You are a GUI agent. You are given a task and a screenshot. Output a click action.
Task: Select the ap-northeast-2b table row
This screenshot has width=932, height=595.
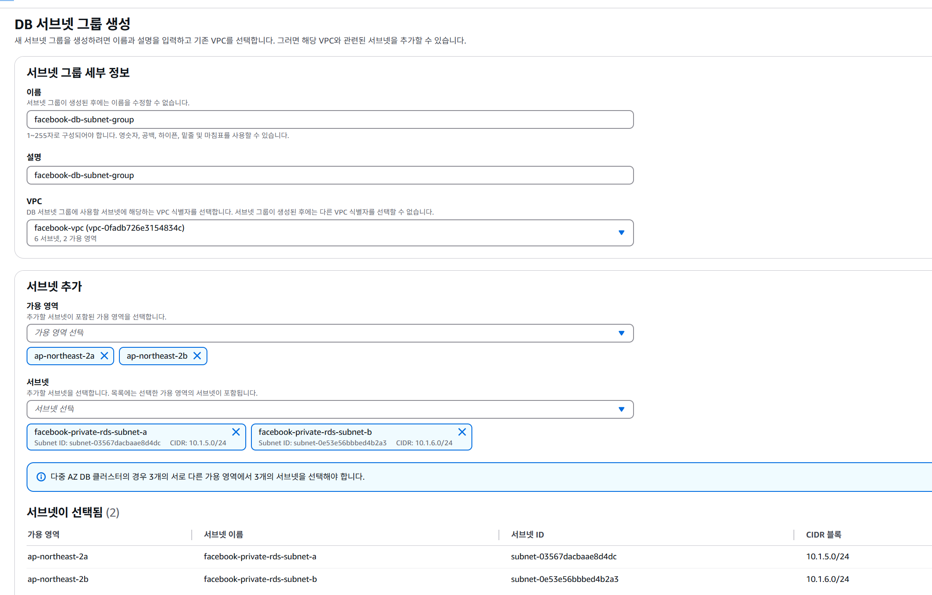click(x=58, y=579)
